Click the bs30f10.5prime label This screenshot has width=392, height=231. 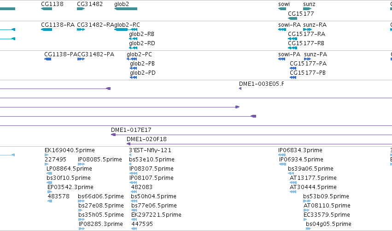69,178
